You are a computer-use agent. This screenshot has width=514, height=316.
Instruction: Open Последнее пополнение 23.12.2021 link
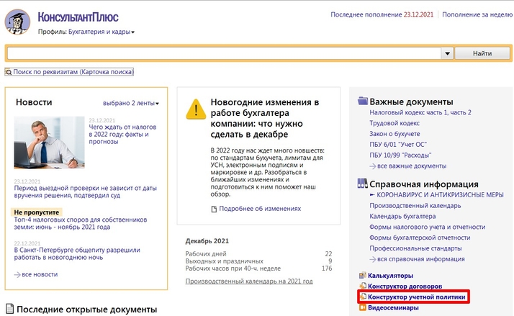[x=382, y=14]
